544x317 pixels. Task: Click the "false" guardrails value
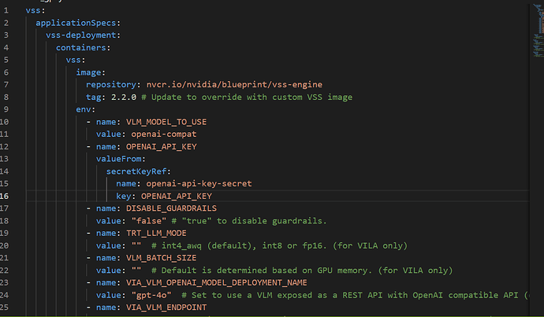145,220
